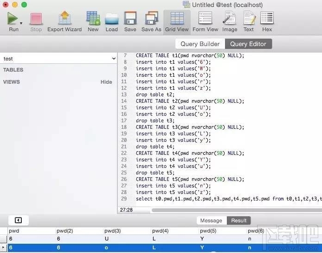The image size is (322, 253).
Task: Click the first result row's header cell
Action: [4, 239]
